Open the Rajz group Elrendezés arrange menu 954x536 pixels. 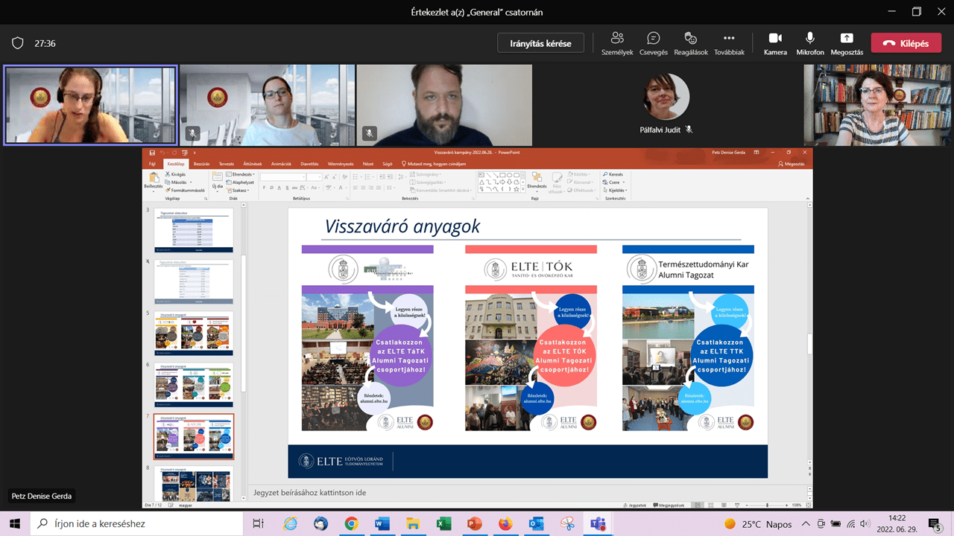(538, 182)
